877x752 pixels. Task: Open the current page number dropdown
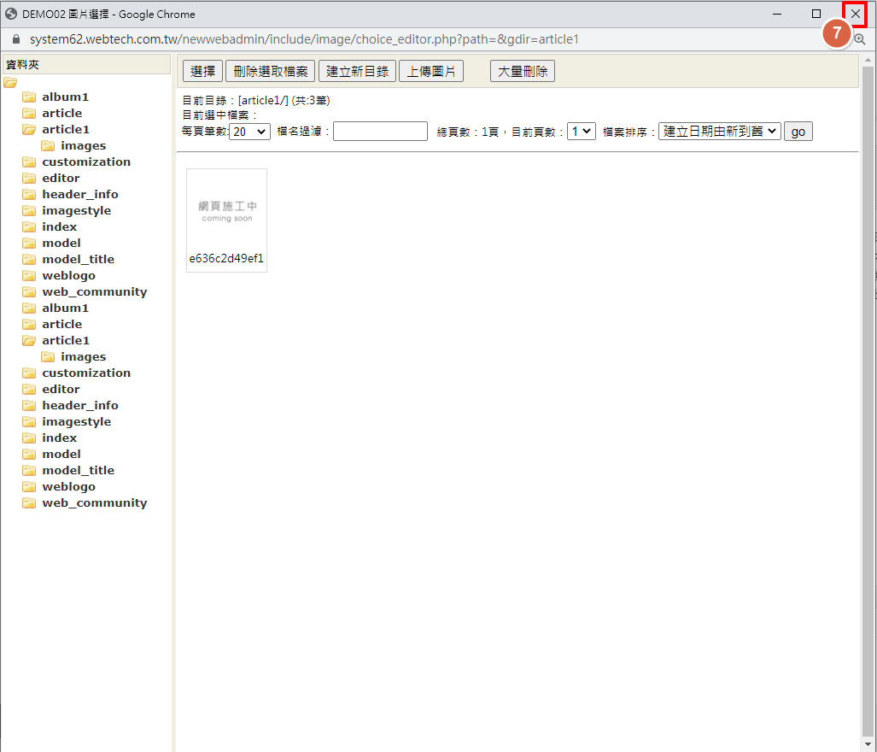pos(581,132)
